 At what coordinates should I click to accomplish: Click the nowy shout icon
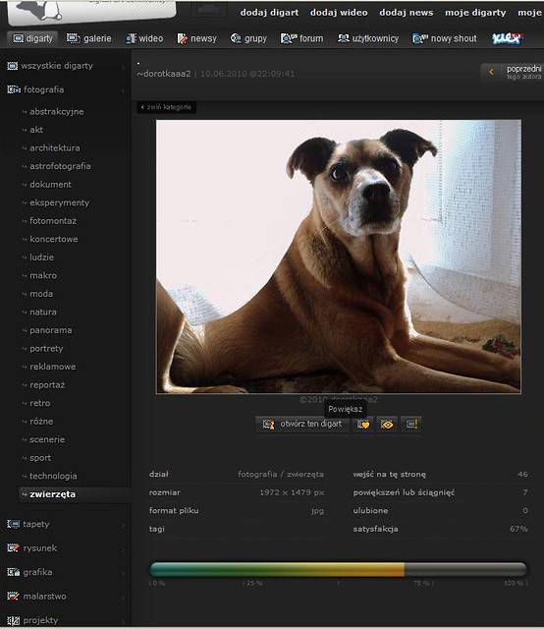pos(420,38)
